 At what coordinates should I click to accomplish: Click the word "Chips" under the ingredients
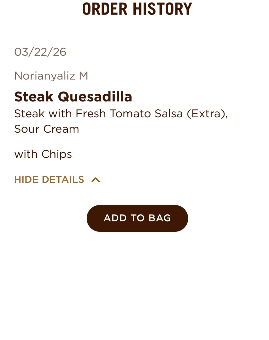[x=57, y=154]
